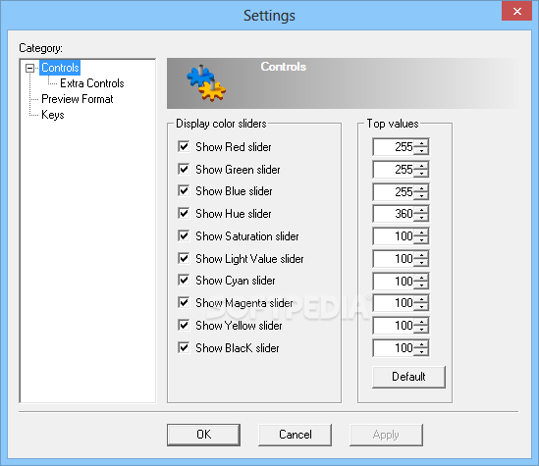This screenshot has width=539, height=466.
Task: Collapse the Controls tree node
Action: coord(29,68)
